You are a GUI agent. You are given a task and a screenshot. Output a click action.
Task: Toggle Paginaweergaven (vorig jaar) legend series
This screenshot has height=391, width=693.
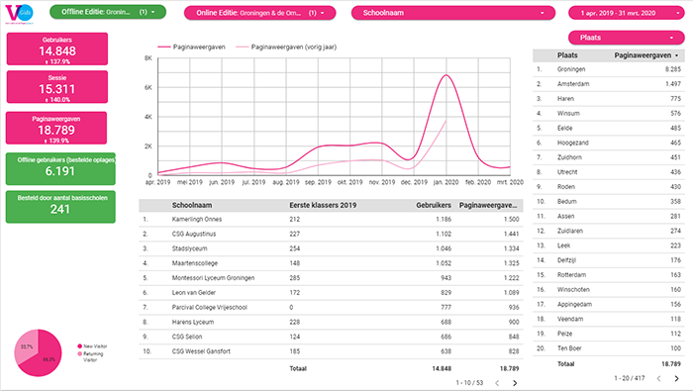tap(286, 47)
